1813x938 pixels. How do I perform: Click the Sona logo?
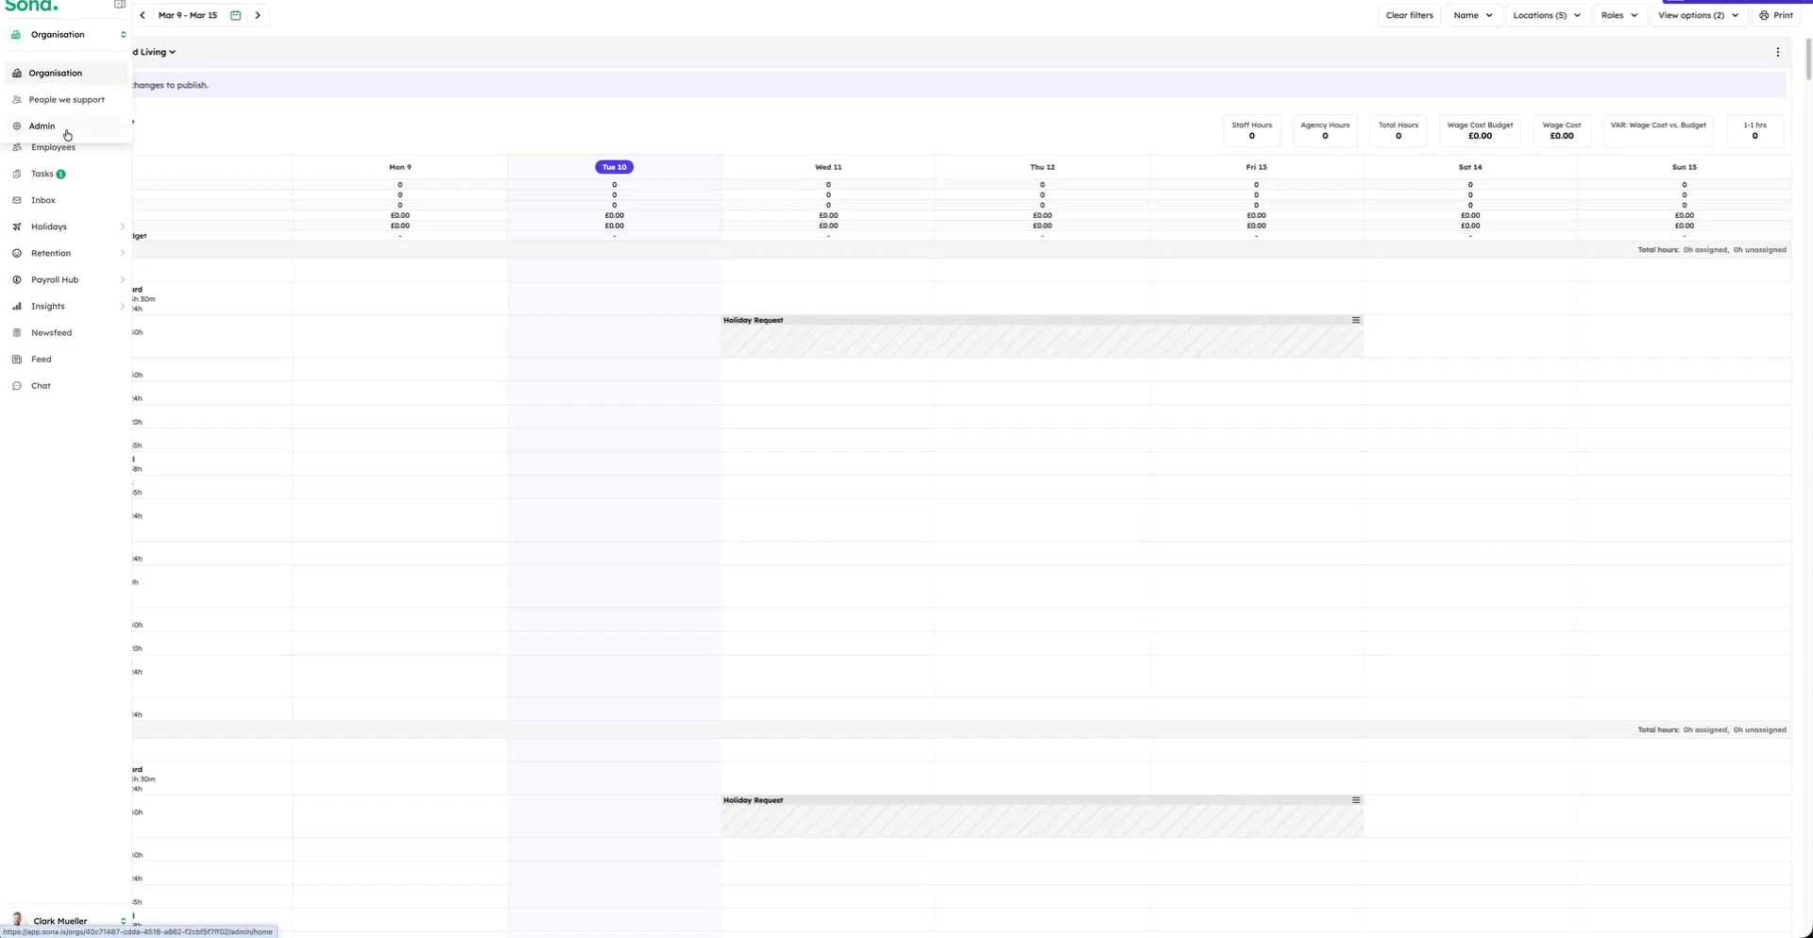pos(31,6)
